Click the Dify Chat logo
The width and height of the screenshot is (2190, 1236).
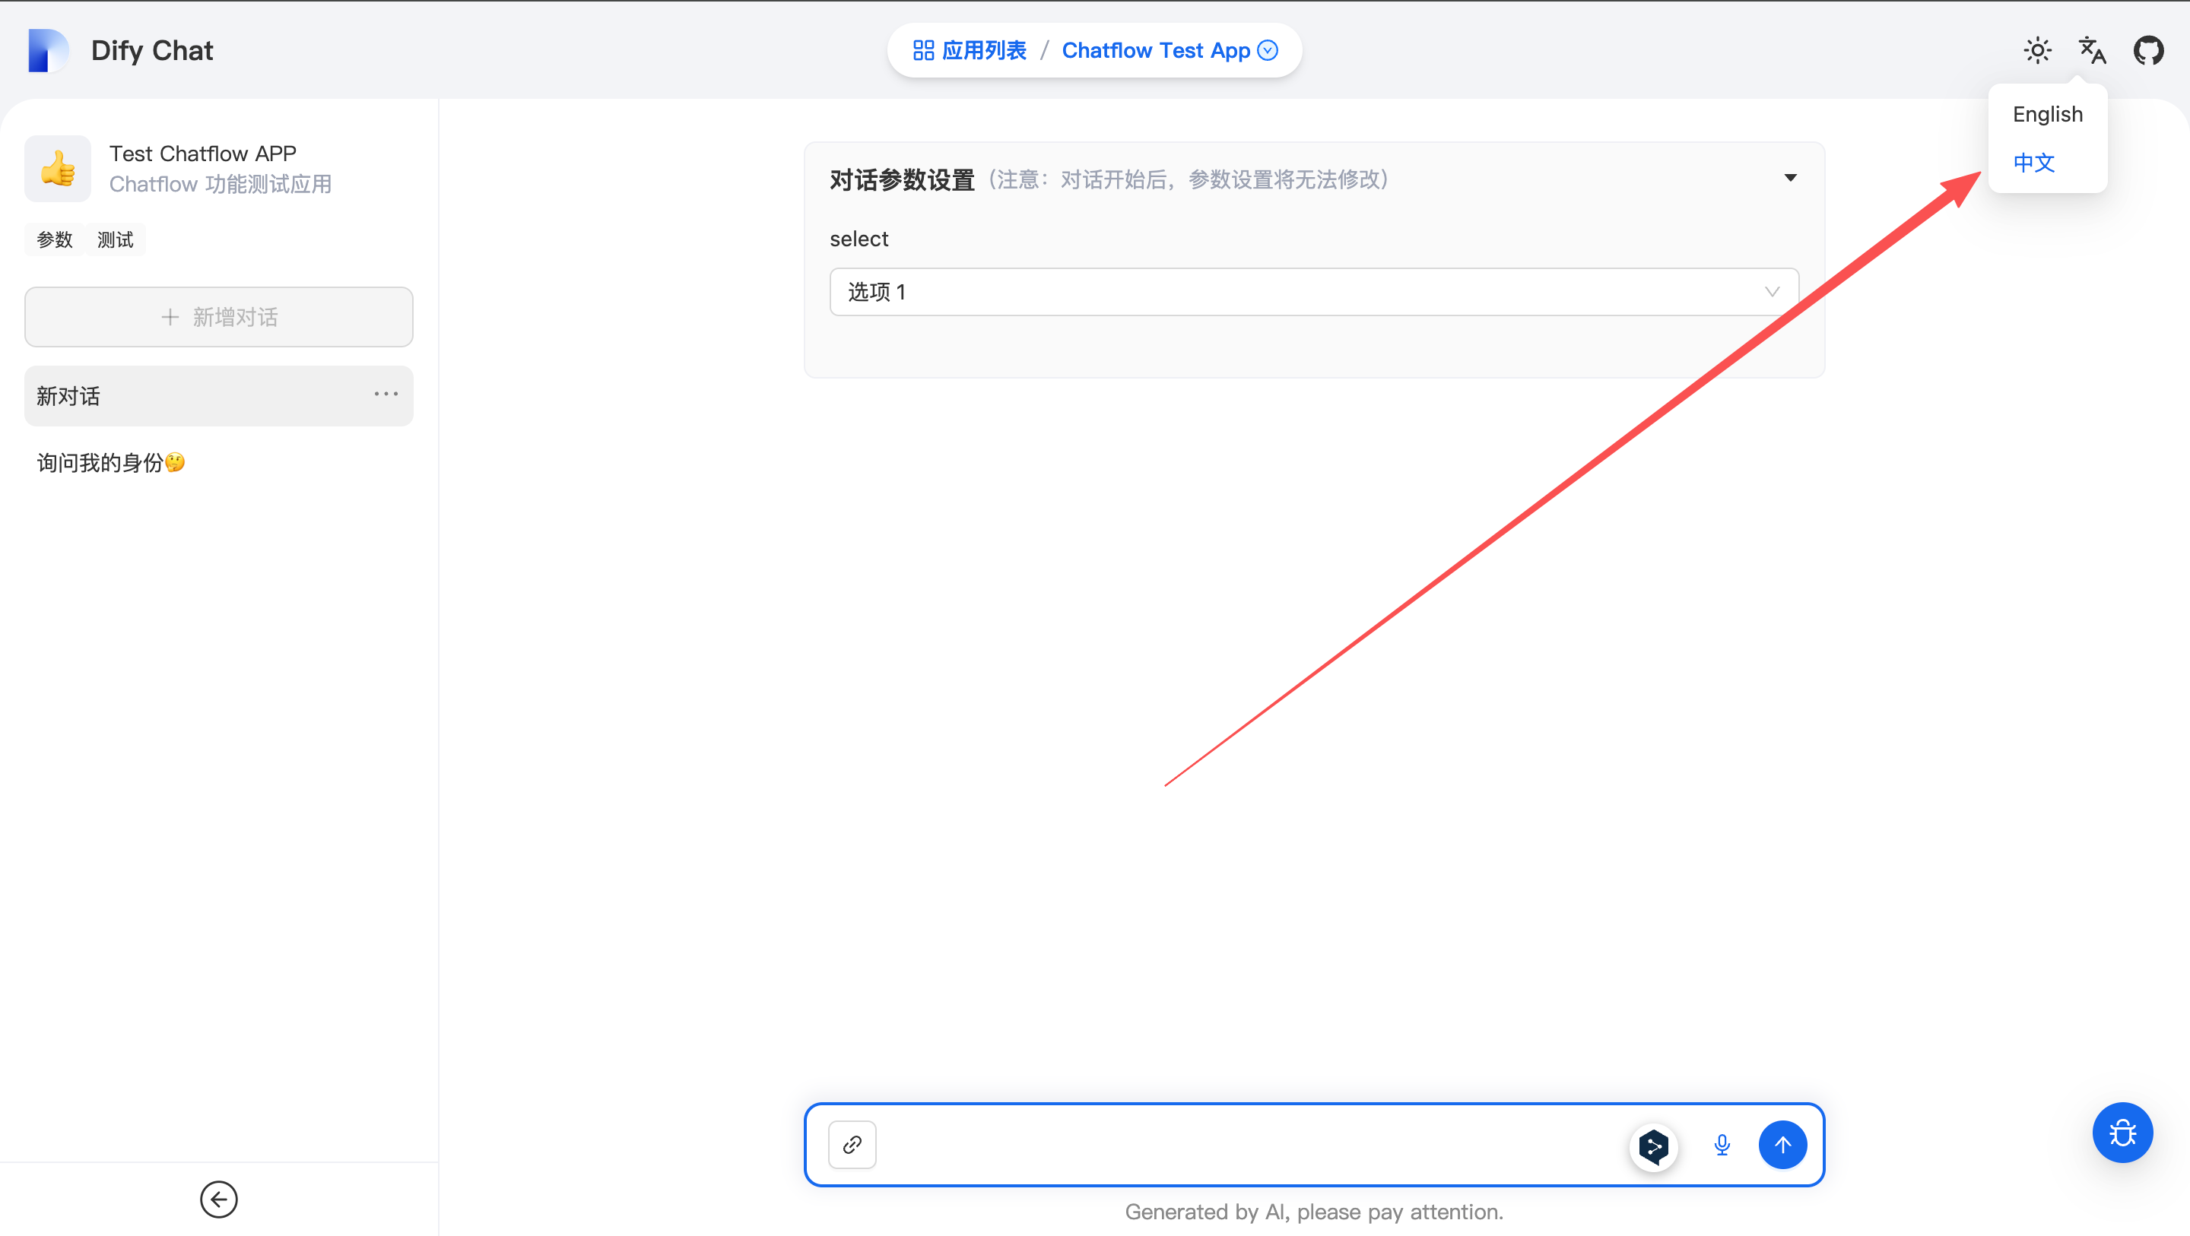46,50
